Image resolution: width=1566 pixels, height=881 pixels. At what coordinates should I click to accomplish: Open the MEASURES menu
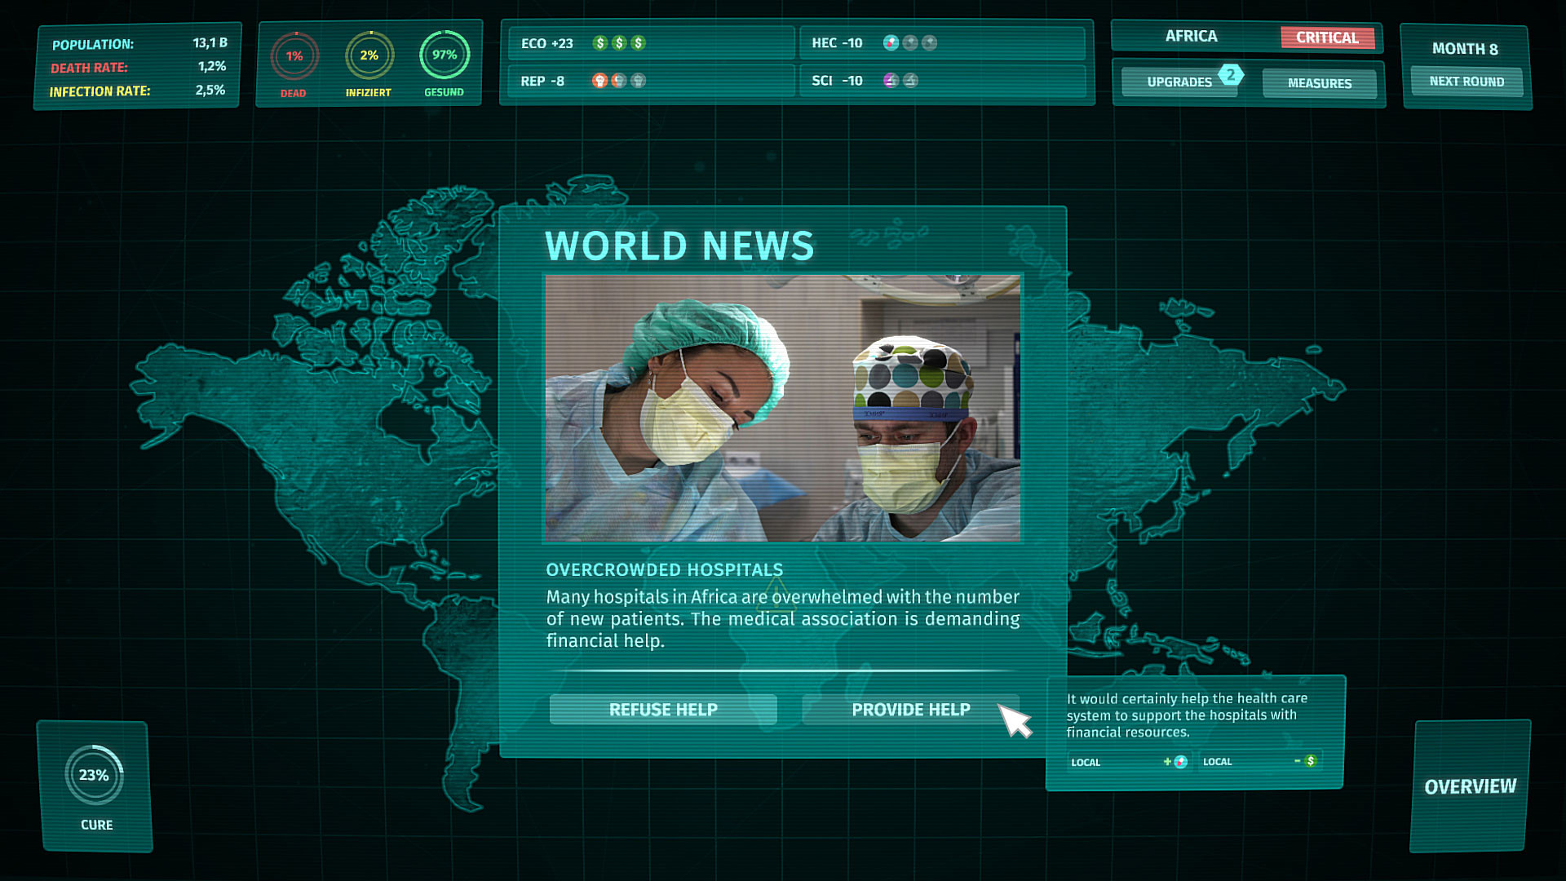point(1319,83)
